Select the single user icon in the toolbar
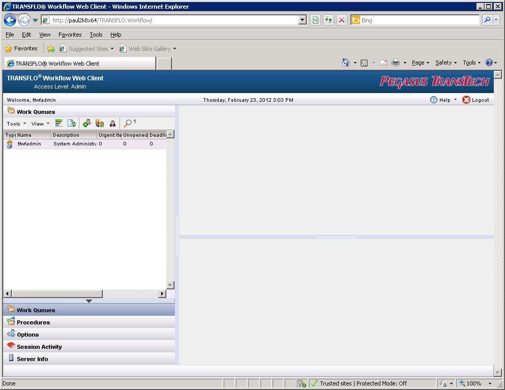Screen dimensions: 505x390 click(x=112, y=123)
